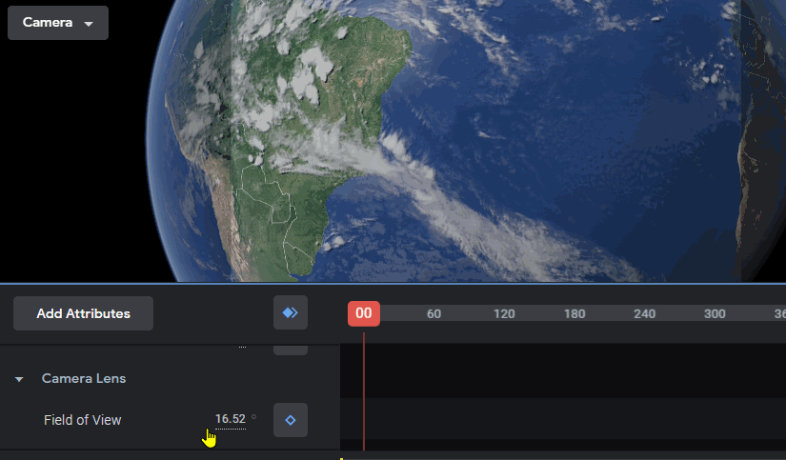786x460 pixels.
Task: Click the red 00 playhead marker
Action: [x=364, y=313]
